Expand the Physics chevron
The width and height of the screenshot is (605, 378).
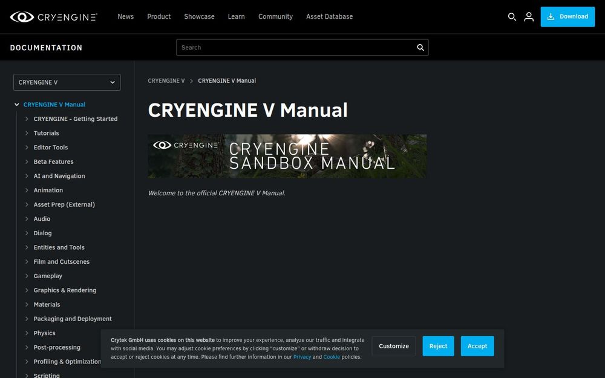pos(27,333)
